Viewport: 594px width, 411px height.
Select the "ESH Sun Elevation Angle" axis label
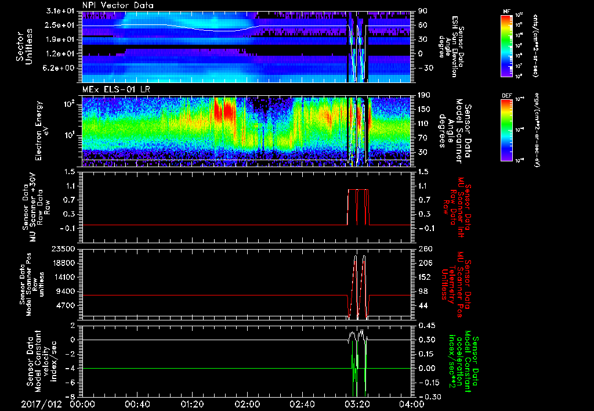pos(452,46)
